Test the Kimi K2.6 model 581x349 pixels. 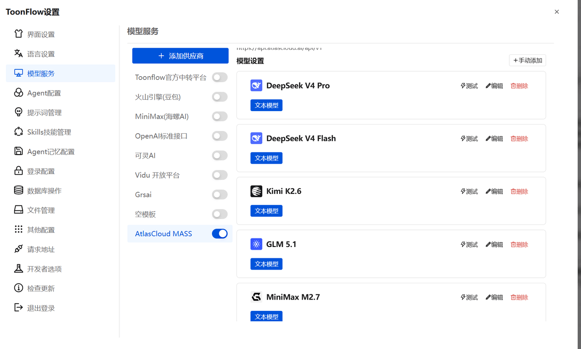pos(469,191)
